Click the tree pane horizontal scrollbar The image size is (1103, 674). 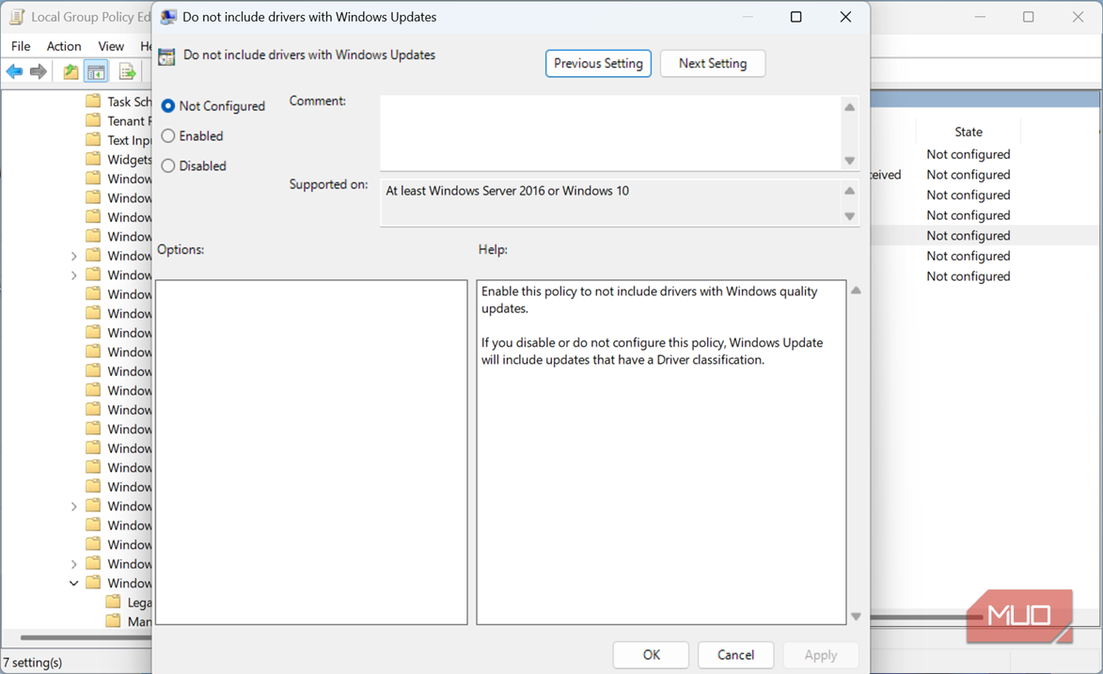[86, 637]
